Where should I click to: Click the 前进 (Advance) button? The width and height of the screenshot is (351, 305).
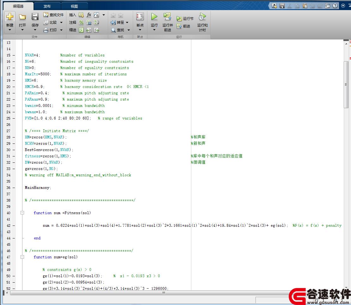point(183,26)
